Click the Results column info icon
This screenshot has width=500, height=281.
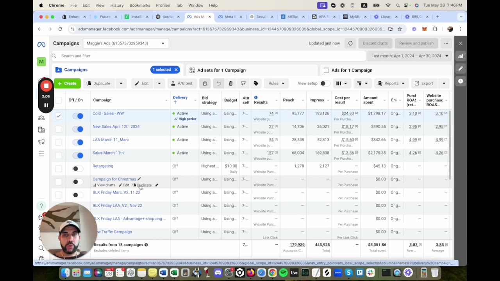(256, 98)
